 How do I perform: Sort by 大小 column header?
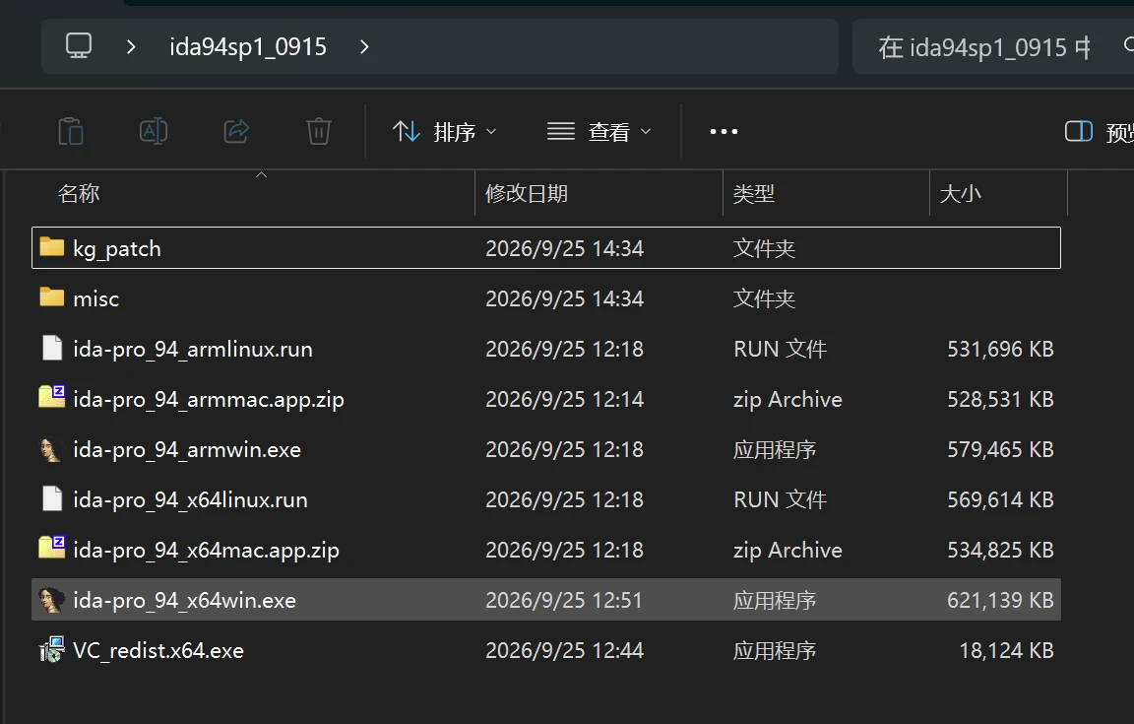[x=961, y=193]
